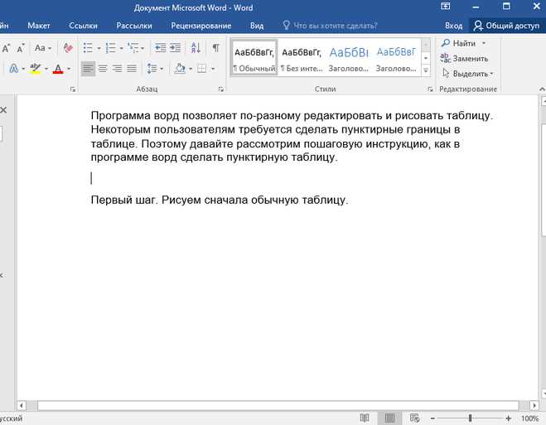This screenshot has width=546, height=425.
Task: Click the zoom slider handle in status bar
Action: tap(470, 418)
